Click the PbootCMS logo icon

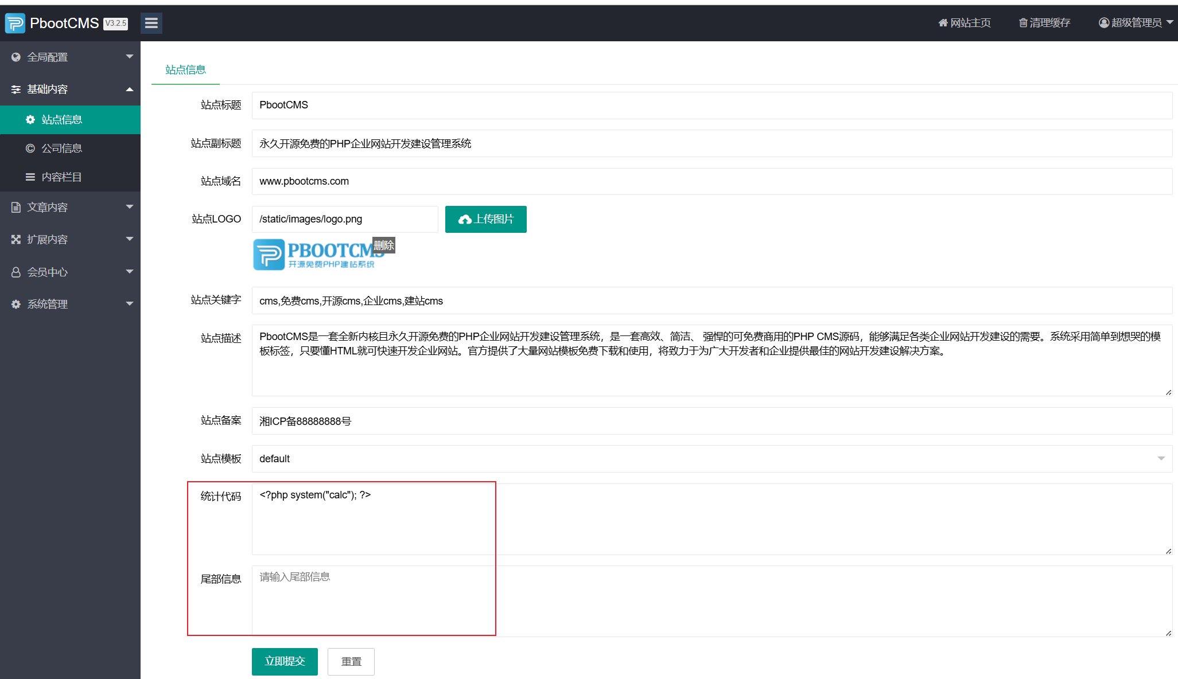(15, 23)
